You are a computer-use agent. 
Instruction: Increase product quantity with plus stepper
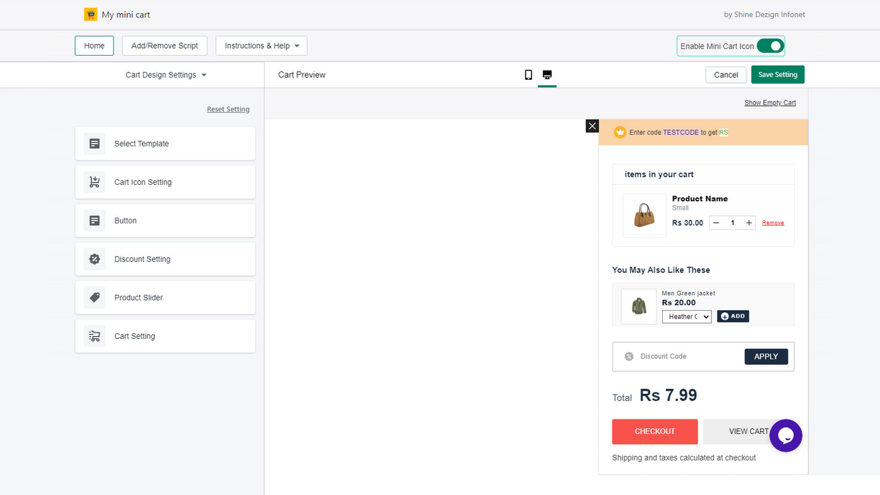click(x=748, y=222)
